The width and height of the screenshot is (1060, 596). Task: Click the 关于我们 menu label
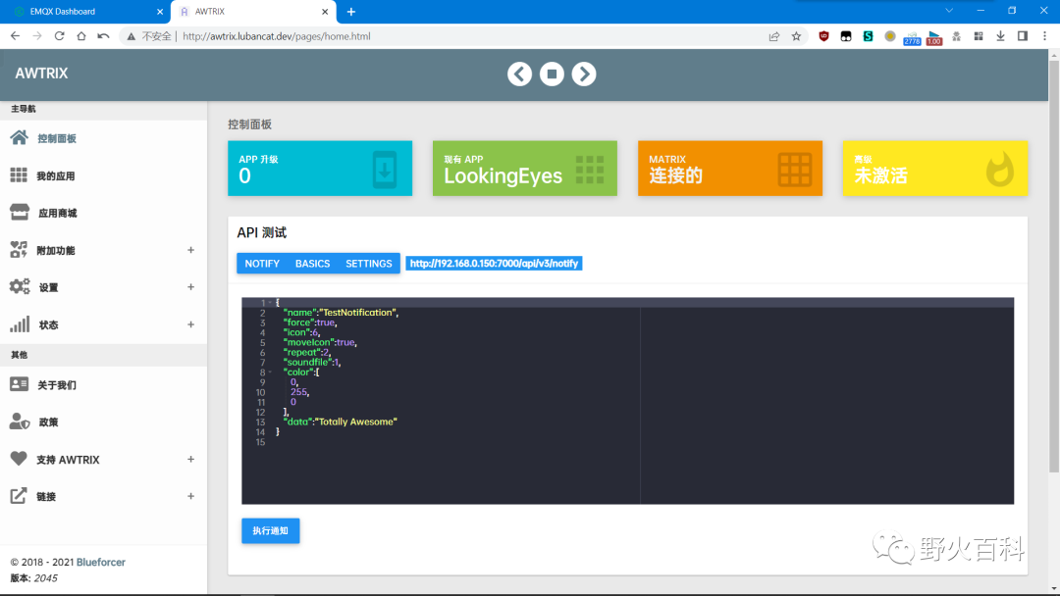click(x=57, y=385)
